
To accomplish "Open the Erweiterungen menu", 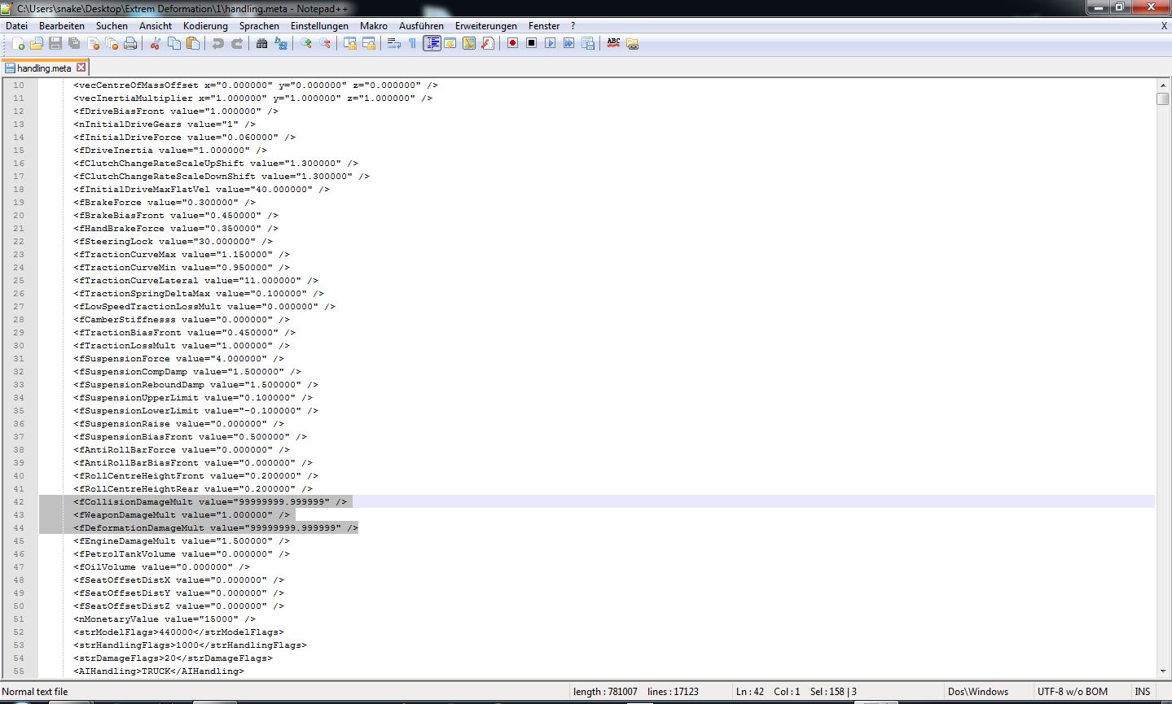I will coord(485,26).
